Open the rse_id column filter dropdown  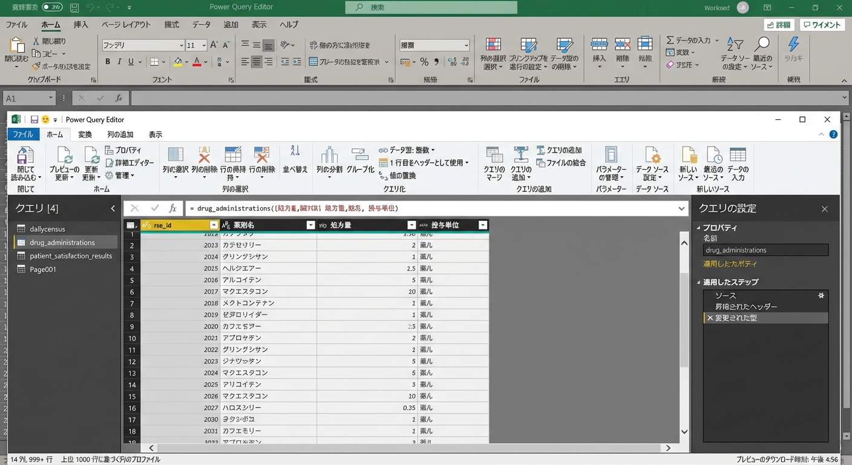click(213, 225)
